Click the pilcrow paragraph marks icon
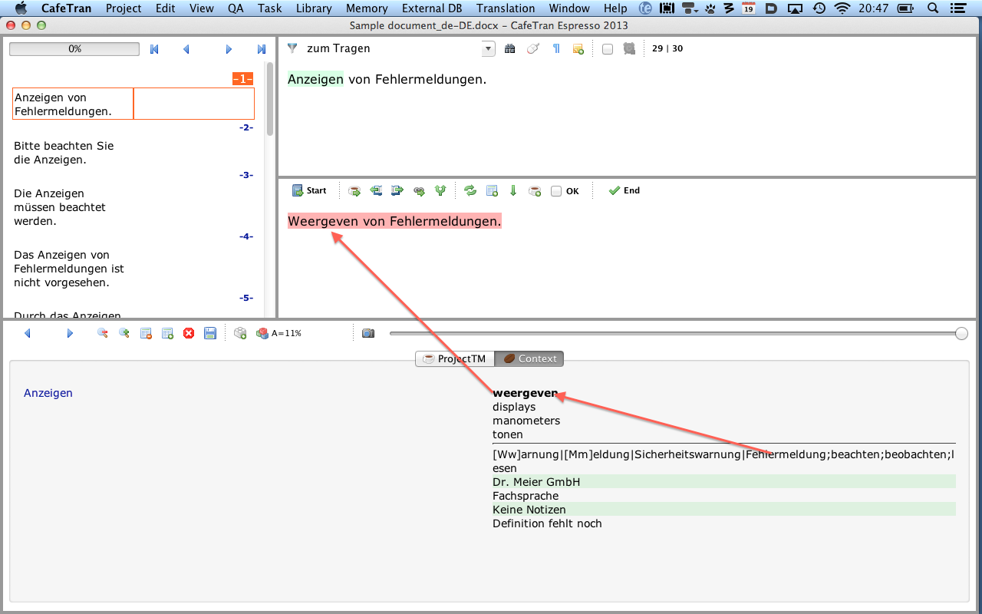Image resolution: width=982 pixels, height=614 pixels. pos(556,49)
